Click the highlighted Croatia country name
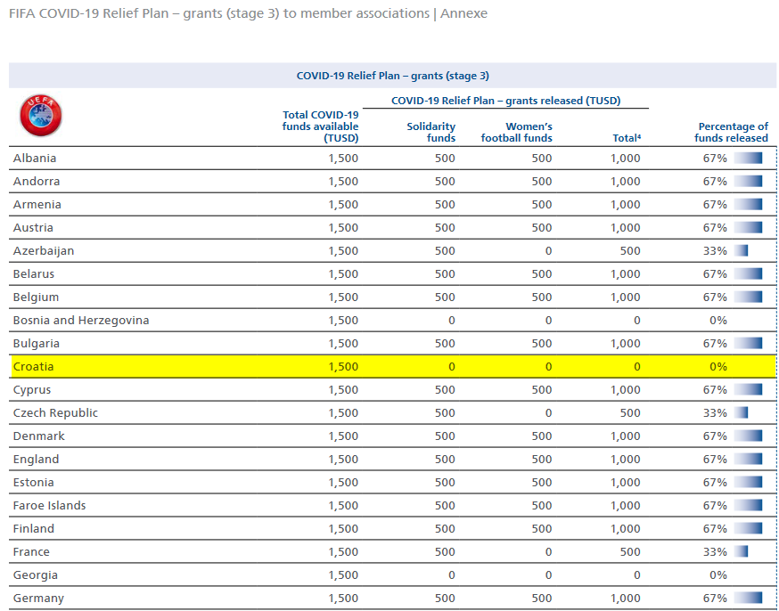779x611 pixels. tap(33, 367)
